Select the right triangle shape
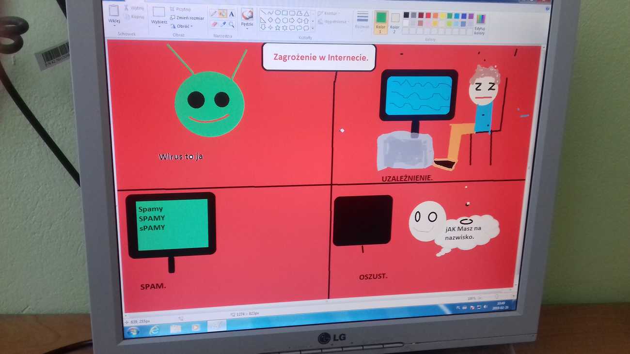 (263, 20)
